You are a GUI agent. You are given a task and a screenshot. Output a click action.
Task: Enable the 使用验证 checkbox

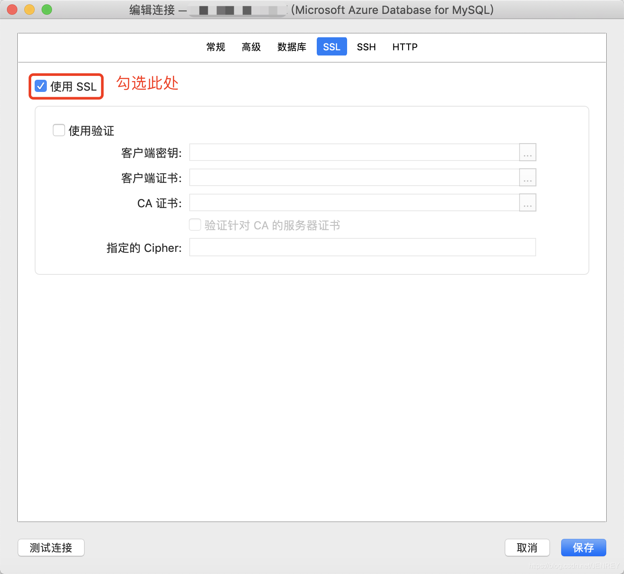58,130
